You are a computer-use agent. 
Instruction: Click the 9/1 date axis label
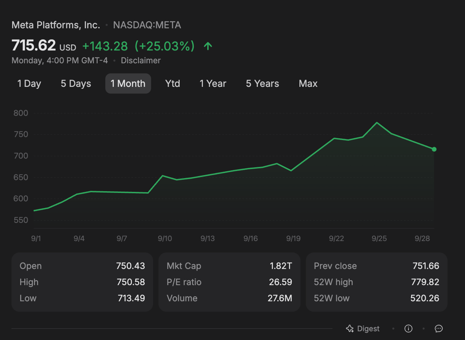point(36,239)
